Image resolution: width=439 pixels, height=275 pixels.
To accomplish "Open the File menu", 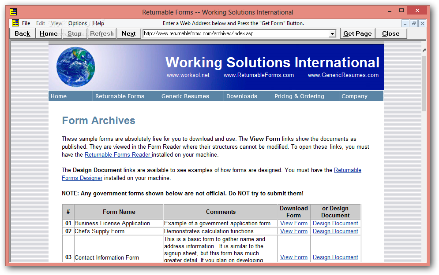I will 26,23.
